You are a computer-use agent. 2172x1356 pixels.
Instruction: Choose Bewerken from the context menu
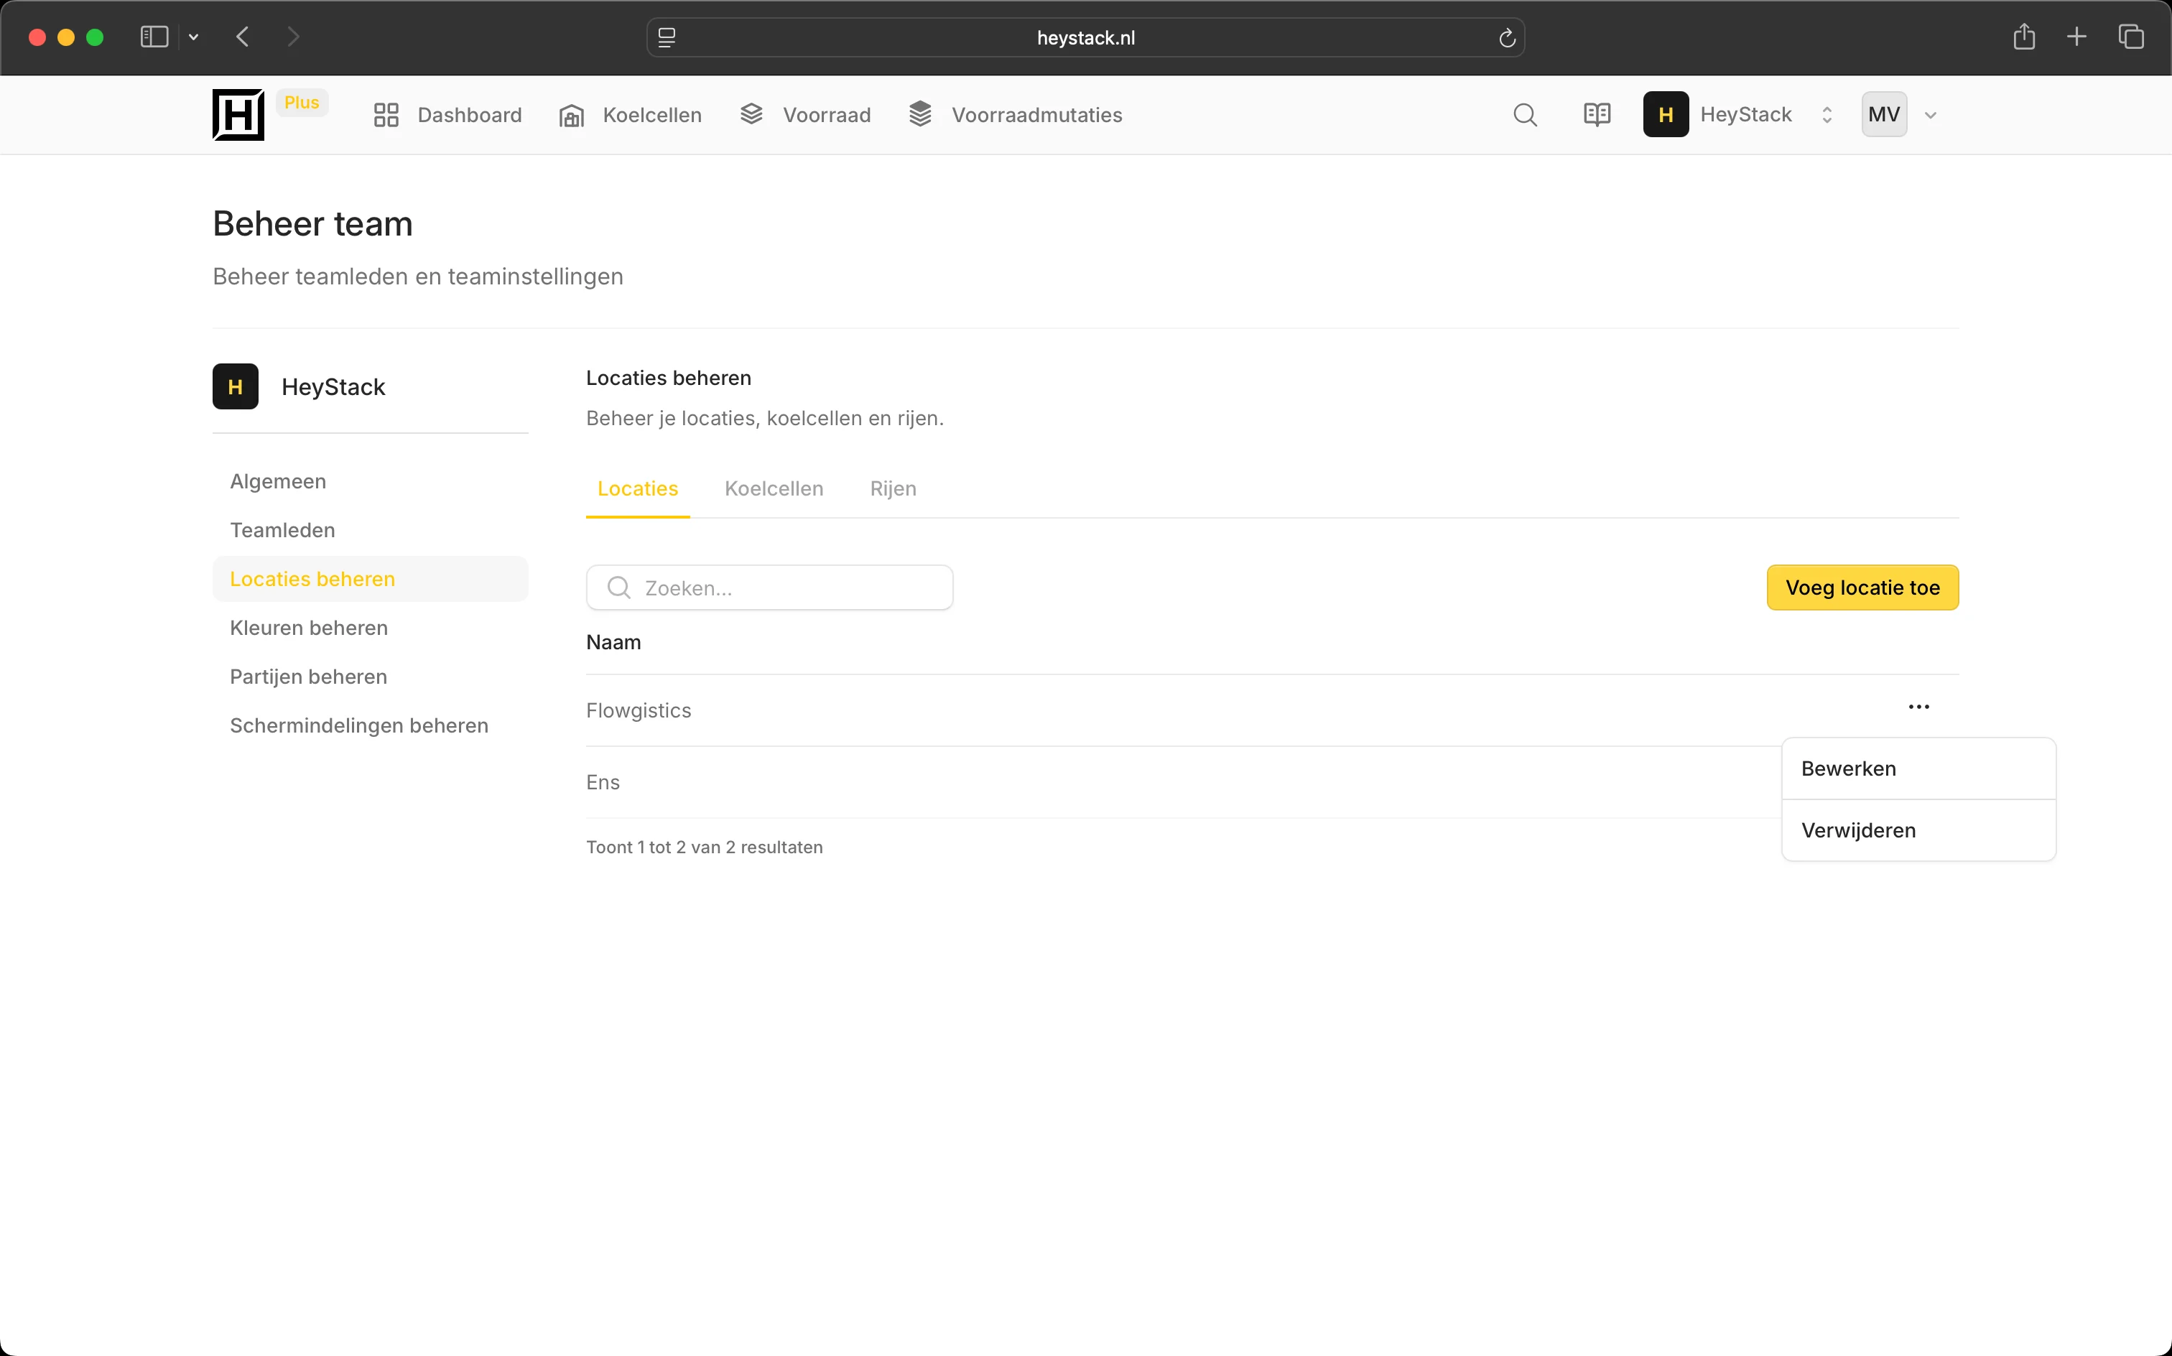(1918, 768)
